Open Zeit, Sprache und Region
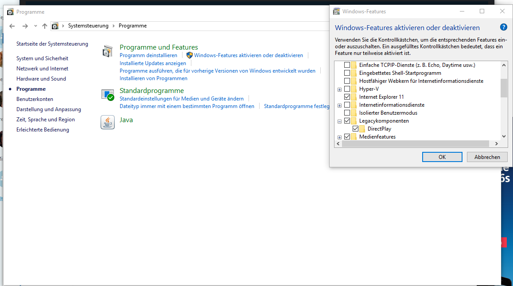This screenshot has width=513, height=286. coord(46,119)
